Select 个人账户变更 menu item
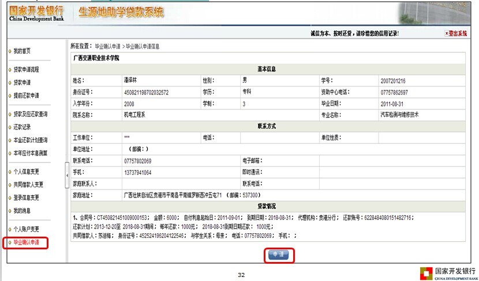The image size is (479, 281). pos(27,229)
